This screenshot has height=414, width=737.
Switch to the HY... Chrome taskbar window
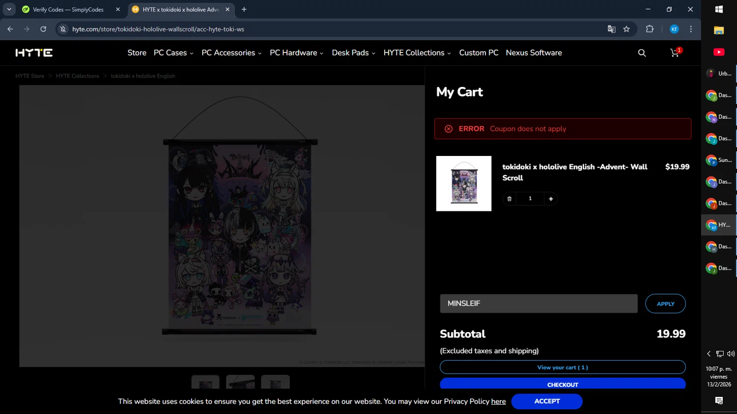click(x=719, y=225)
